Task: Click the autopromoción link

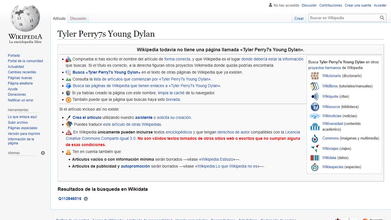Action: coord(135,166)
